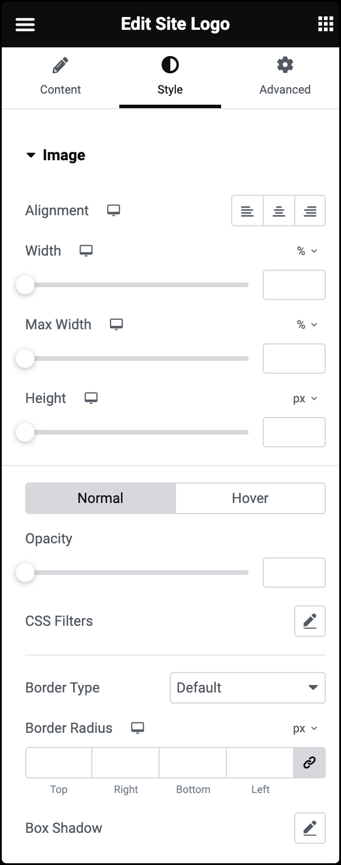This screenshot has height=865, width=341.
Task: Change Height unit from px
Action: click(x=305, y=398)
